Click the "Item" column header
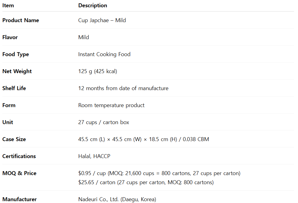This screenshot has height=203, width=298. [x=8, y=5]
